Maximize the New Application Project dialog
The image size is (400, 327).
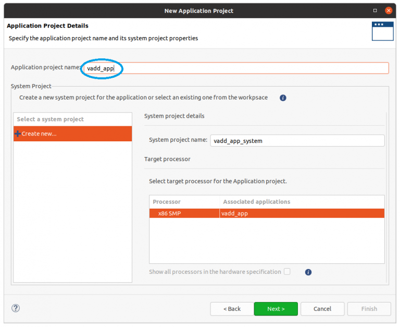coord(375,10)
